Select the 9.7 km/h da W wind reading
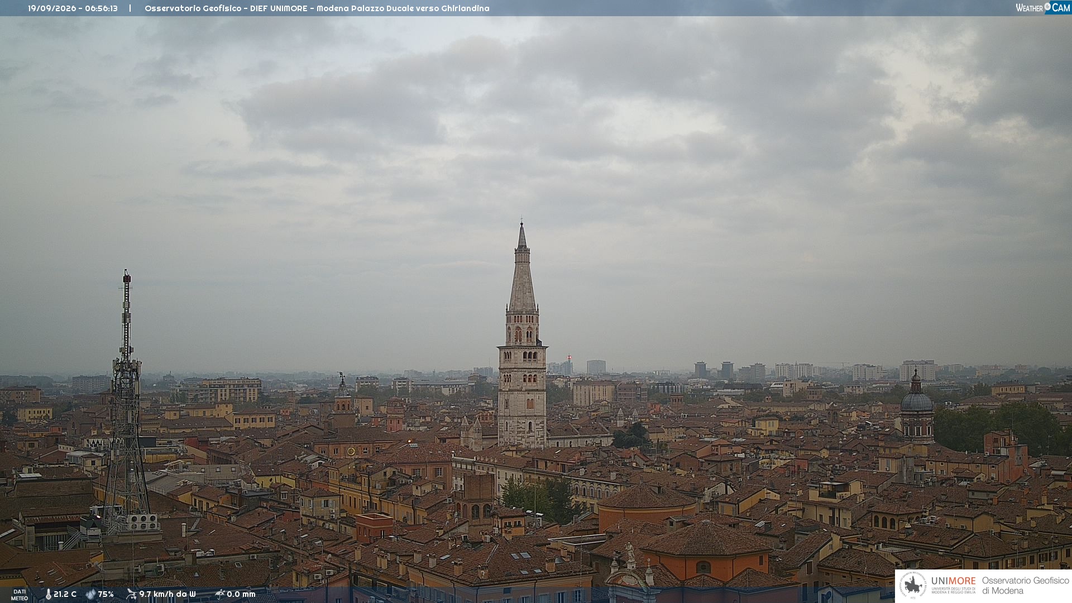 pyautogui.click(x=167, y=594)
